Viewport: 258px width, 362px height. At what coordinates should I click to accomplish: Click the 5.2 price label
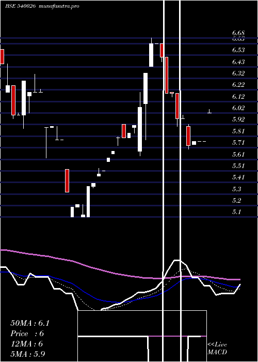[236, 201]
